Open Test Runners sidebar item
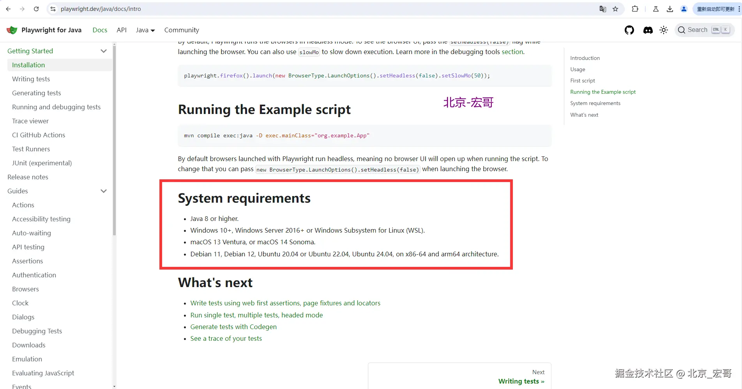This screenshot has height=389, width=742. tap(31, 149)
